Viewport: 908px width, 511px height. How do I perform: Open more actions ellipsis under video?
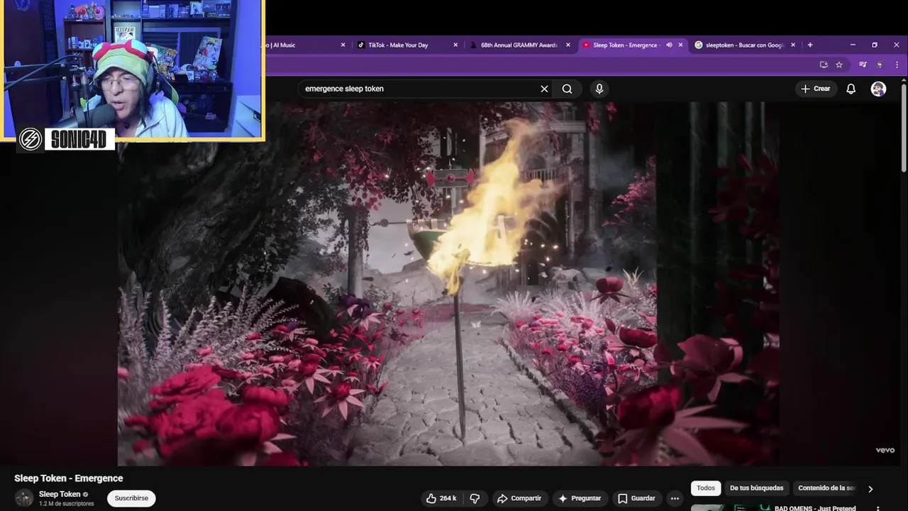pyautogui.click(x=675, y=498)
